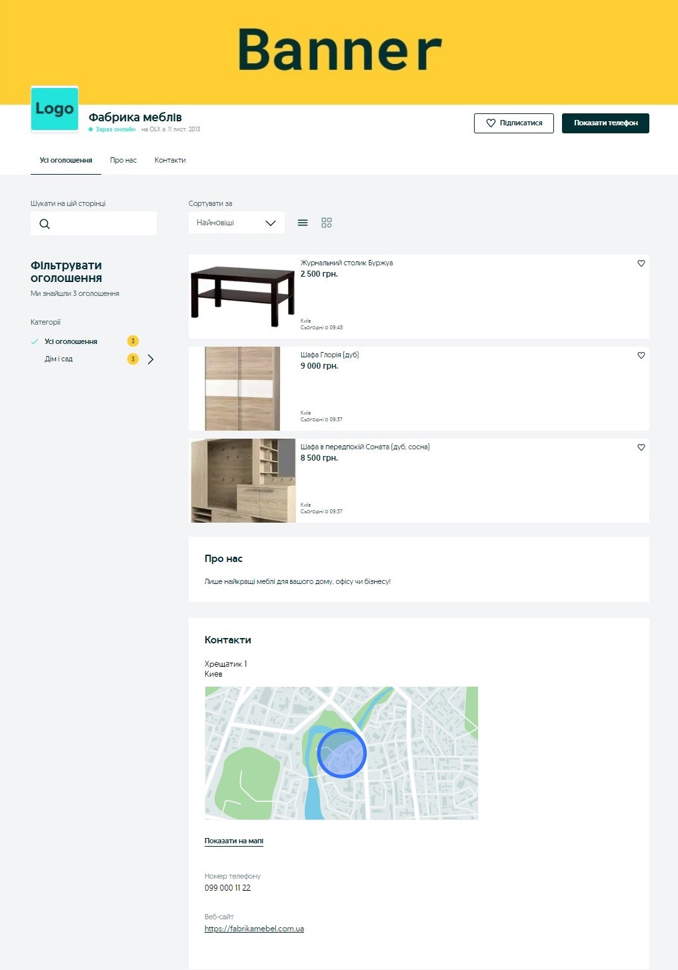The height and width of the screenshot is (970, 678).
Task: Click the search magnifier icon
Action: point(45,224)
